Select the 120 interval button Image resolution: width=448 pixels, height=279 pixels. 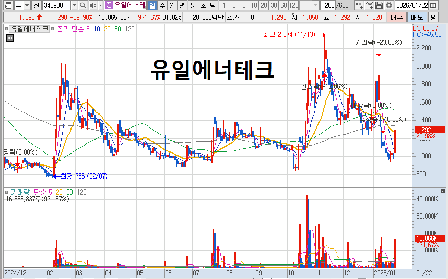(x=293, y=5)
